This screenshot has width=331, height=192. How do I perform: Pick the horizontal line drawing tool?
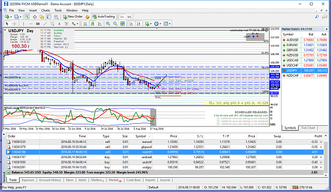(31, 24)
